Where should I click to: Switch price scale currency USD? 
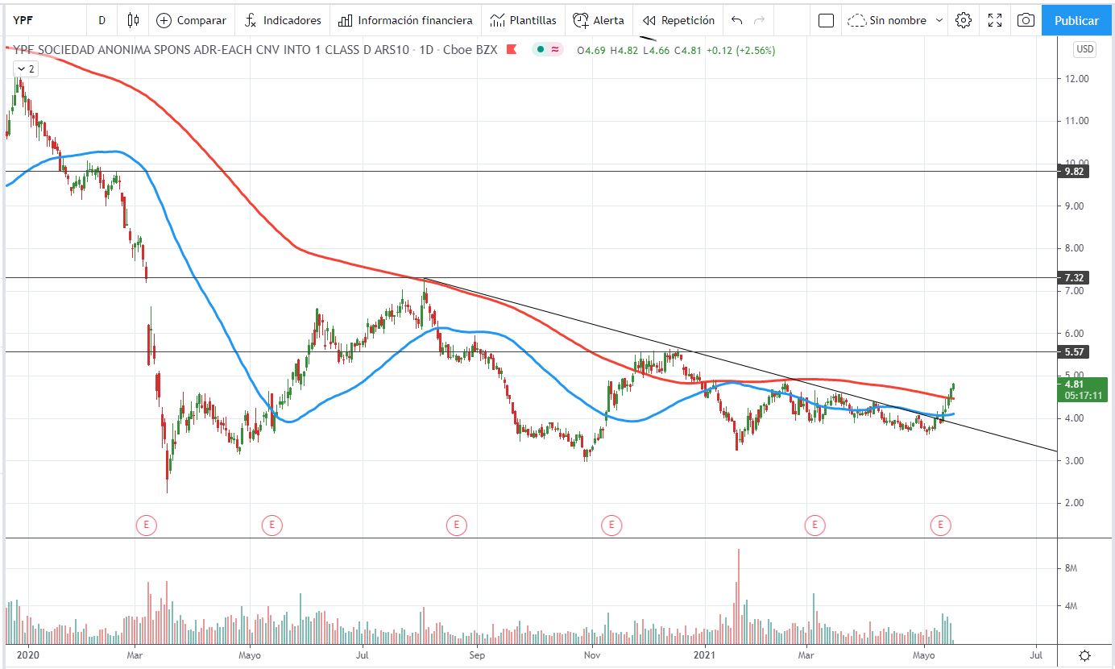coord(1085,49)
